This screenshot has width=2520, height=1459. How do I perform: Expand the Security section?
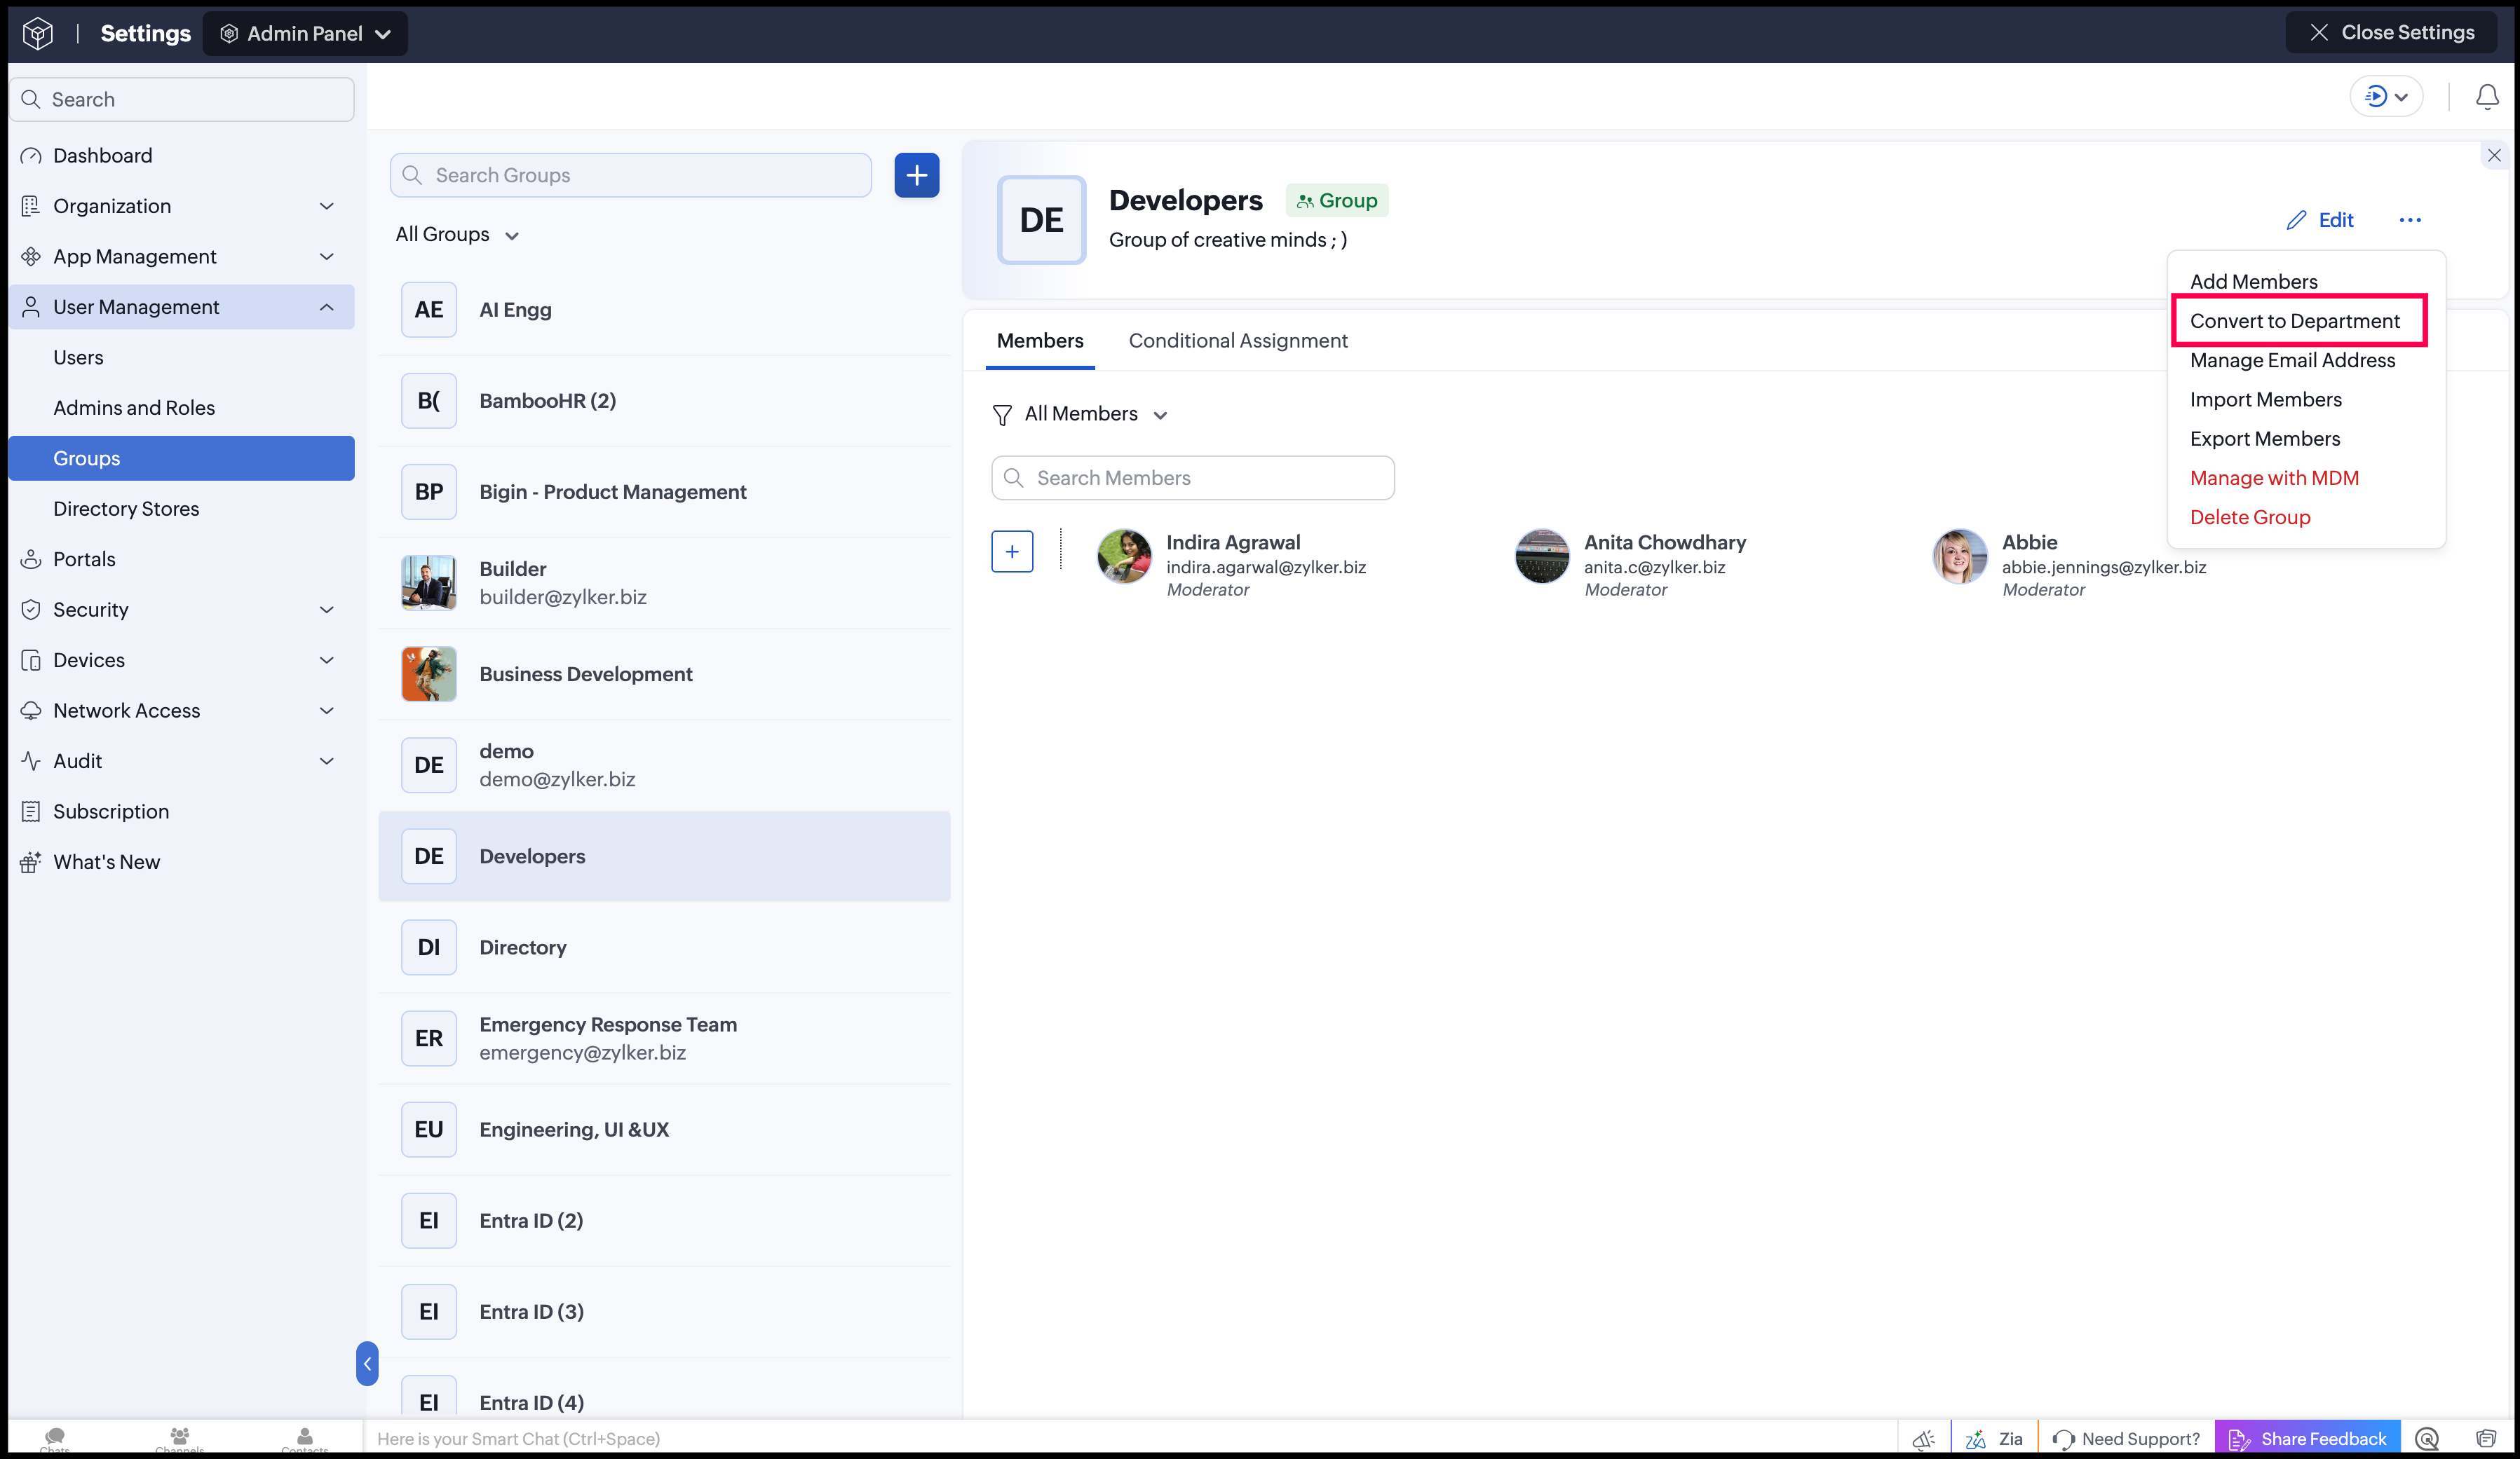(182, 610)
